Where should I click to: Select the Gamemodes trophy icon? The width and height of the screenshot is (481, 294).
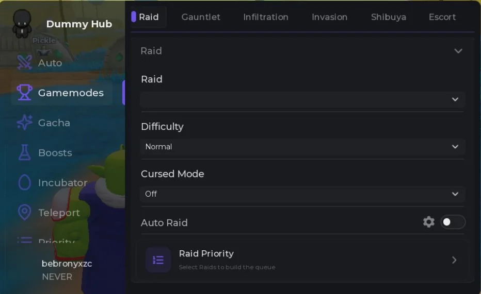pyautogui.click(x=24, y=92)
